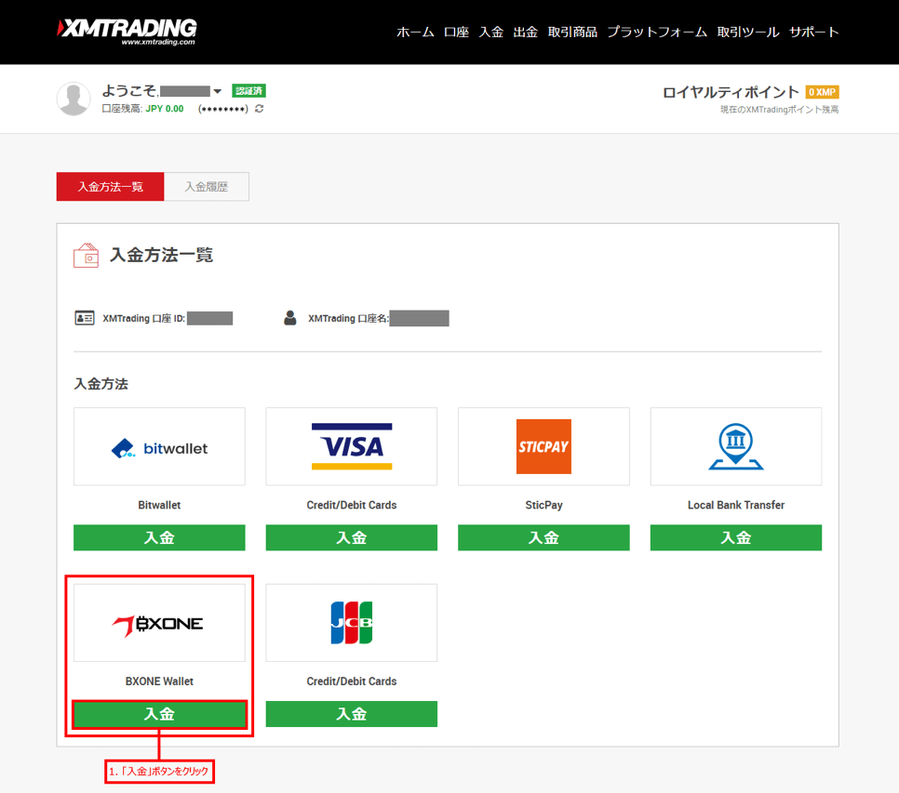899x793 pixels.
Task: Click 入金 button under BXONE Wallet
Action: pyautogui.click(x=159, y=714)
